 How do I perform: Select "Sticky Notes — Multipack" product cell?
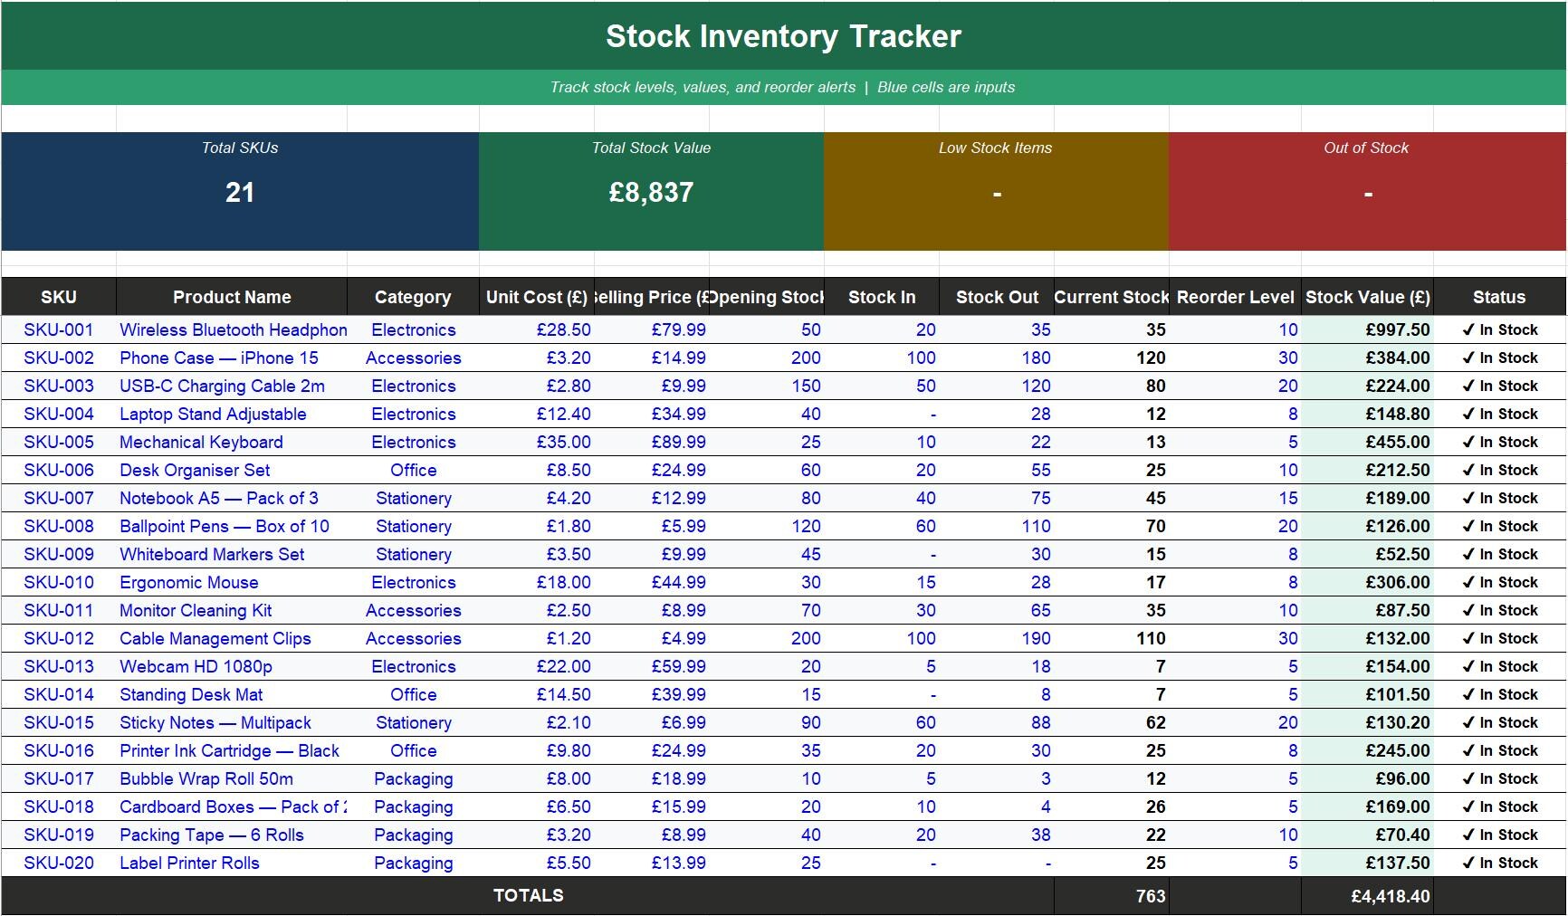point(232,723)
